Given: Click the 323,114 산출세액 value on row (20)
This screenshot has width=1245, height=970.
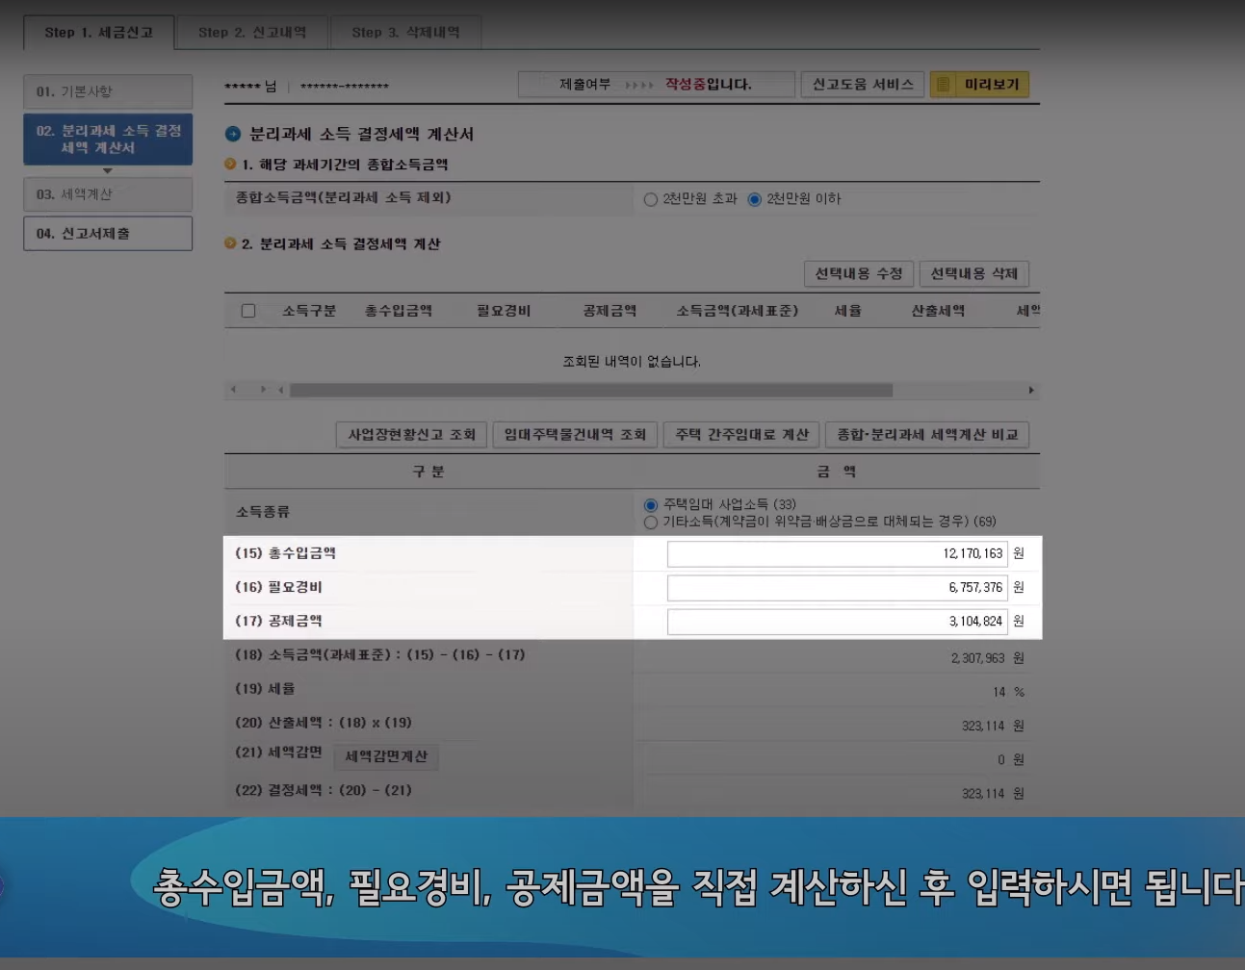Looking at the screenshot, I should [x=982, y=726].
